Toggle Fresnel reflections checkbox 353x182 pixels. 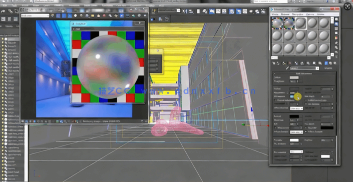click(275, 100)
